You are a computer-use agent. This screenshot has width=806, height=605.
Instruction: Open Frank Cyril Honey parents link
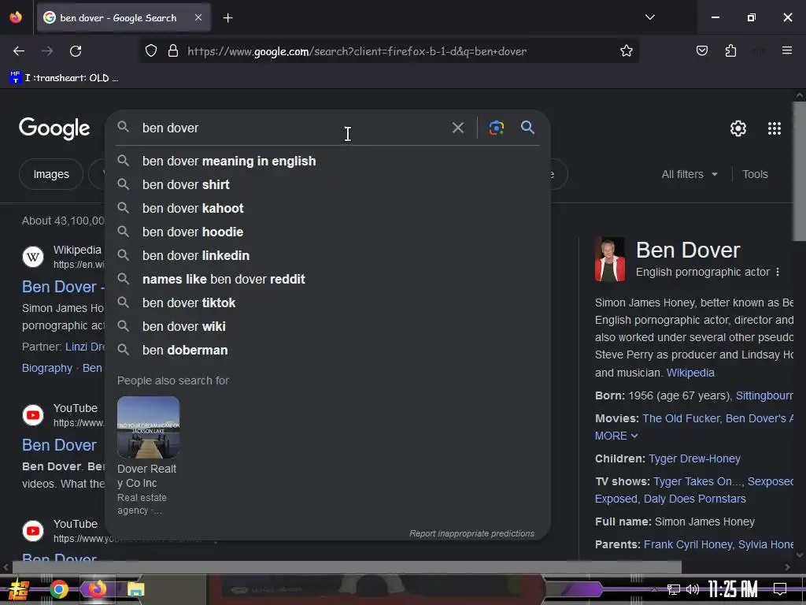click(688, 544)
